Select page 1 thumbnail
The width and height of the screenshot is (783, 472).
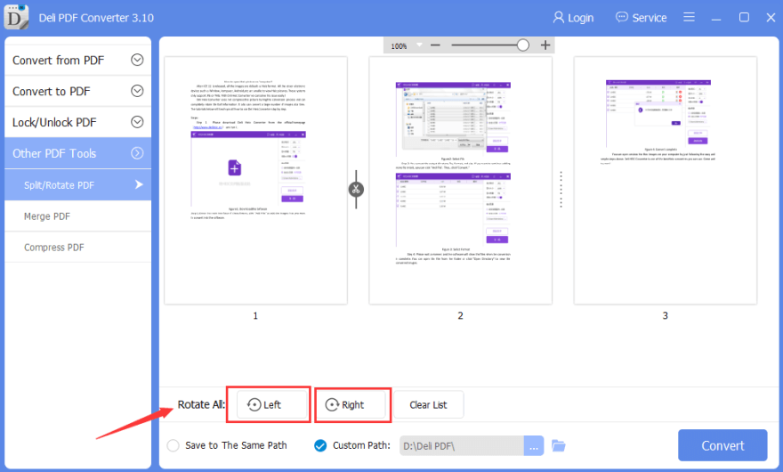tap(255, 180)
